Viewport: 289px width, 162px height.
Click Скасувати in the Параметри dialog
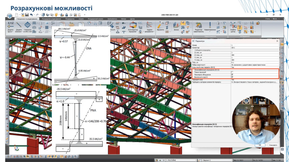point(273,145)
